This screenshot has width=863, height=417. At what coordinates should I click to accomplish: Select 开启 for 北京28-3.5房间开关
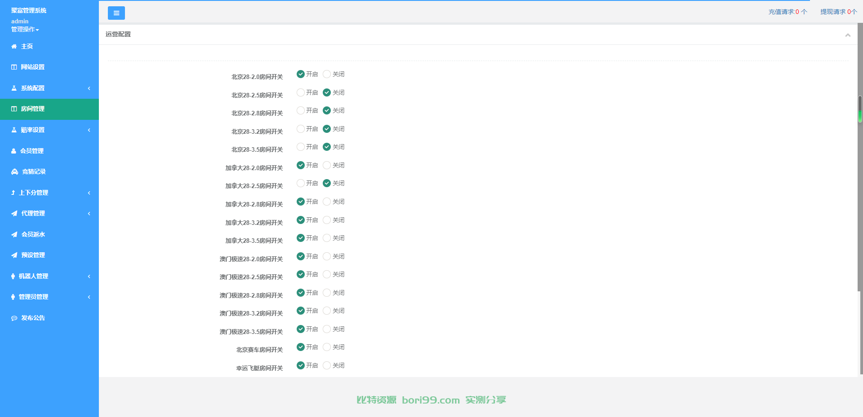[x=301, y=147]
